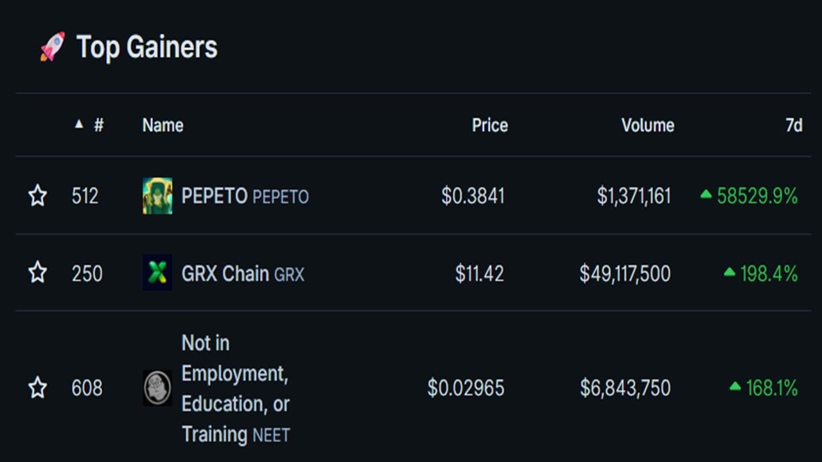The height and width of the screenshot is (462, 822).
Task: Click the green up arrow next to 58529.9%
Action: 706,194
